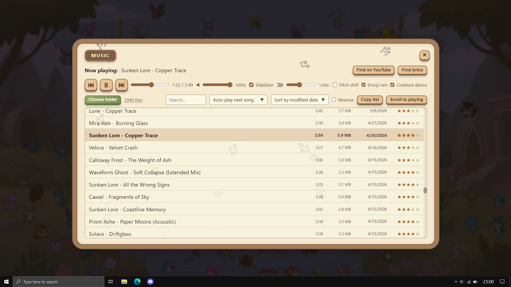Play Prism Ache - Paper Moons (Acoustic)
This screenshot has width=511, height=287.
click(x=254, y=221)
